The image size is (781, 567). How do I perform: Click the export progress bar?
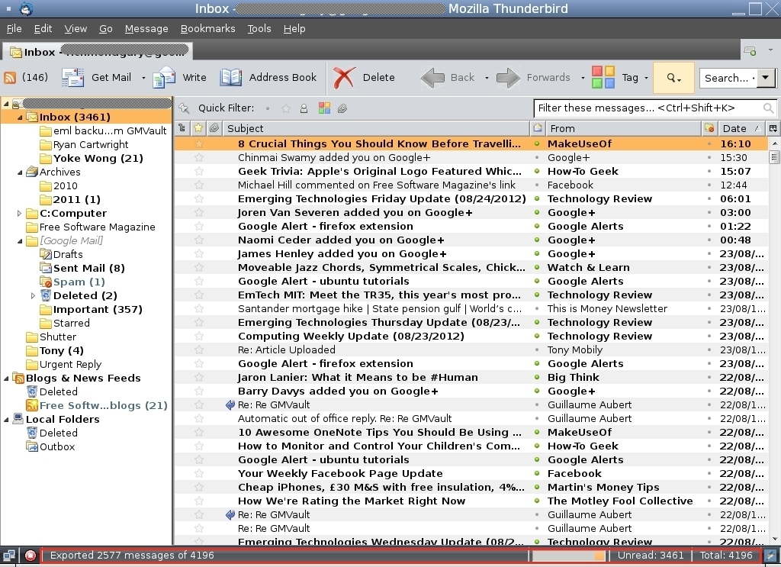[569, 555]
